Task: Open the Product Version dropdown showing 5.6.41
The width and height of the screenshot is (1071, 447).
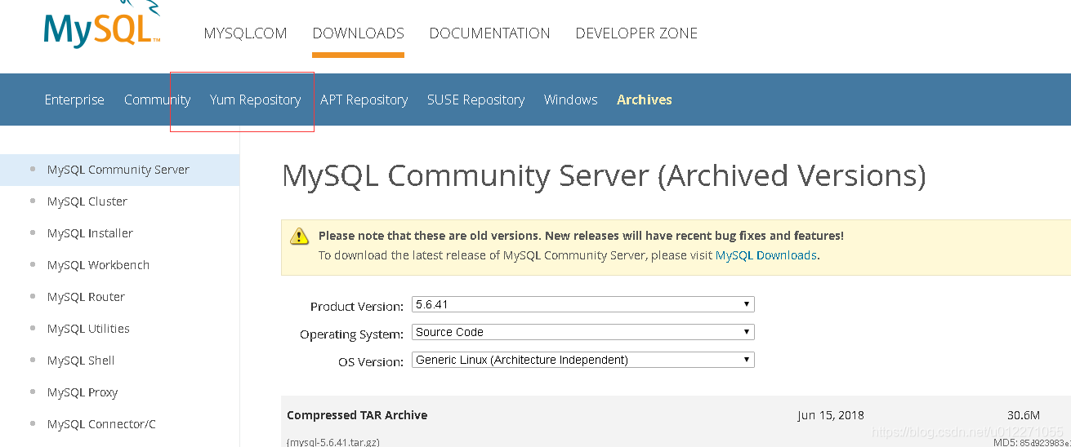Action: click(x=583, y=304)
